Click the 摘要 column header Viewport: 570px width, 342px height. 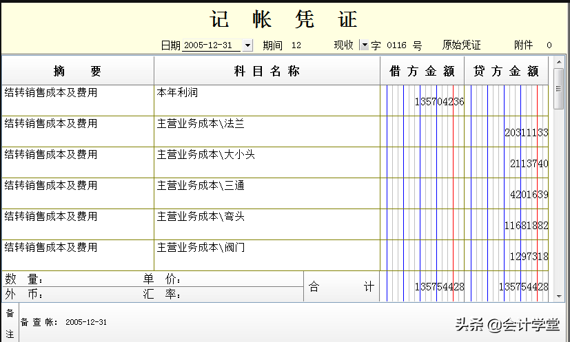(77, 71)
